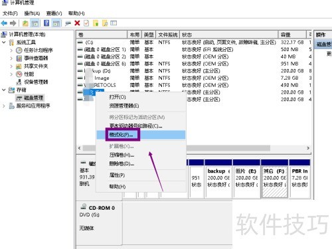
Task: Select the (C:) volume row
Action: [x=194, y=42]
